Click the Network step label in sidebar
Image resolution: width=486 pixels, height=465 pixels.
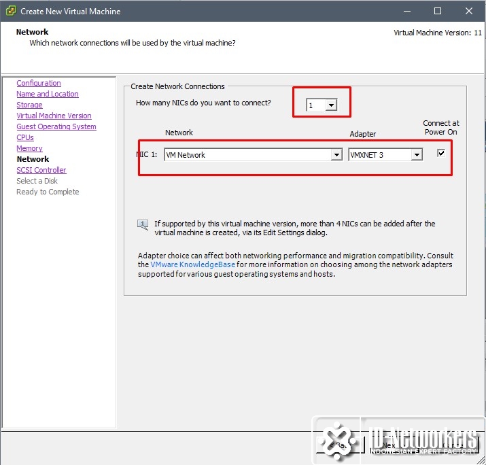(x=33, y=159)
